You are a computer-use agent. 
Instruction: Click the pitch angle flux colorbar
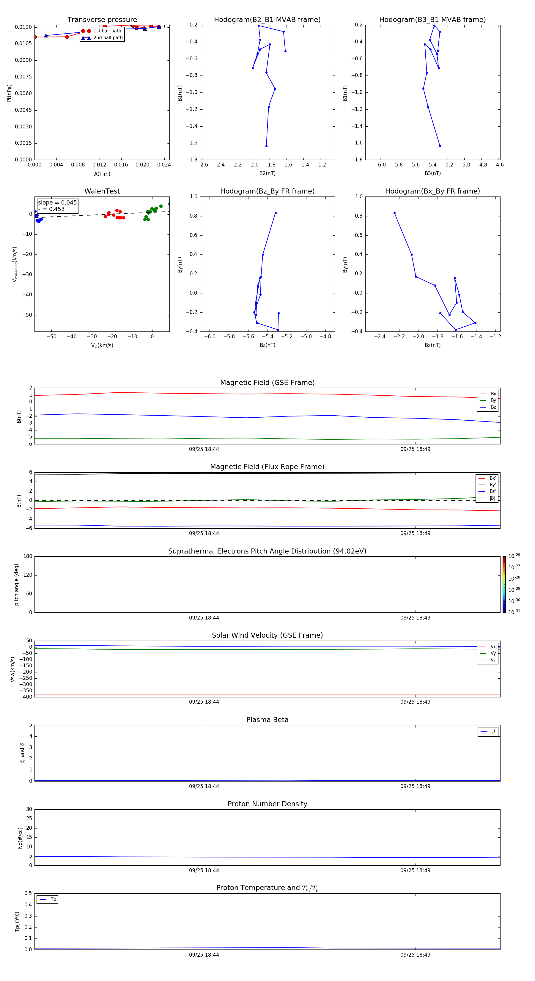pyautogui.click(x=504, y=584)
